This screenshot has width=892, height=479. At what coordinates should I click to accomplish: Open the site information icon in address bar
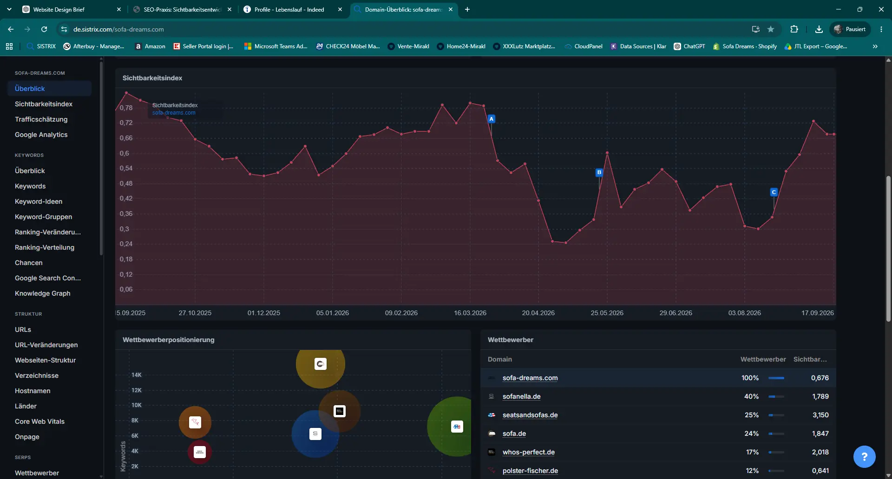coord(64,29)
